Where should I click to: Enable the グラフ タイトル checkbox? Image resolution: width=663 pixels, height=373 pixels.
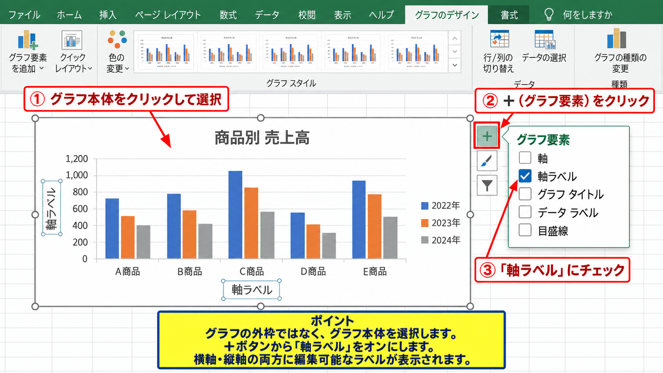[525, 194]
